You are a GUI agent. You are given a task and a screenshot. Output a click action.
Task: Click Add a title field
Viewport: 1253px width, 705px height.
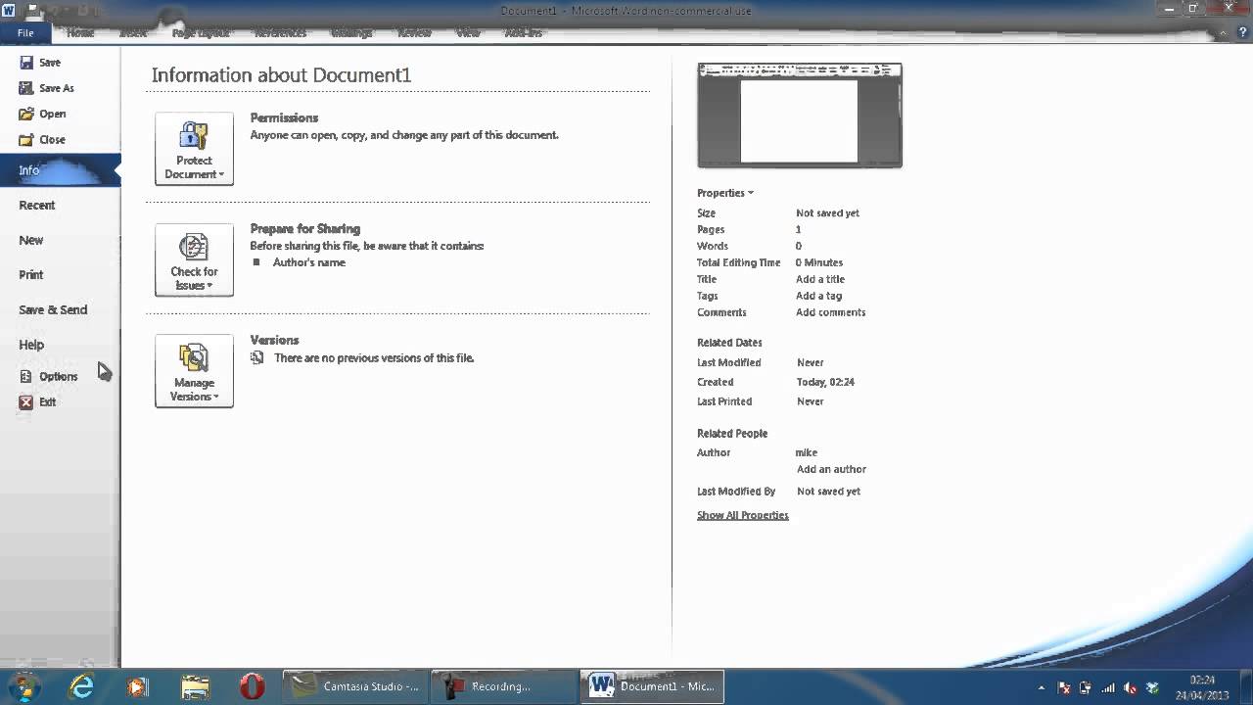click(x=820, y=279)
